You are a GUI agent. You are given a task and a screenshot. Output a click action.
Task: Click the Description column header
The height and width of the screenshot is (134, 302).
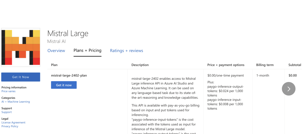click(x=140, y=65)
